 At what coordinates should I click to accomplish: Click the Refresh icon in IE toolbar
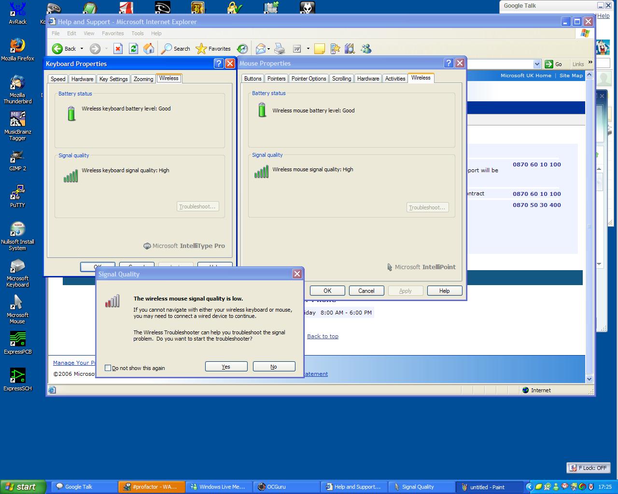pos(133,49)
